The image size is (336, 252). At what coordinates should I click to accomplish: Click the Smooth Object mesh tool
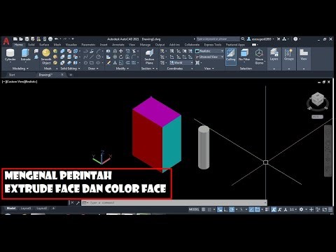pos(46,57)
